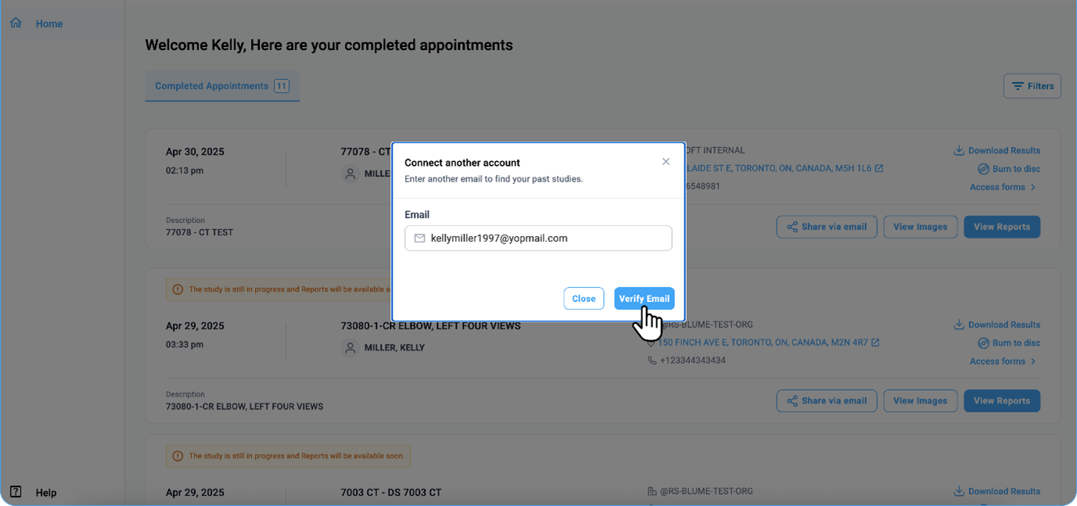The height and width of the screenshot is (506, 1077).
Task: Click the Home menu item label
Action: point(49,23)
